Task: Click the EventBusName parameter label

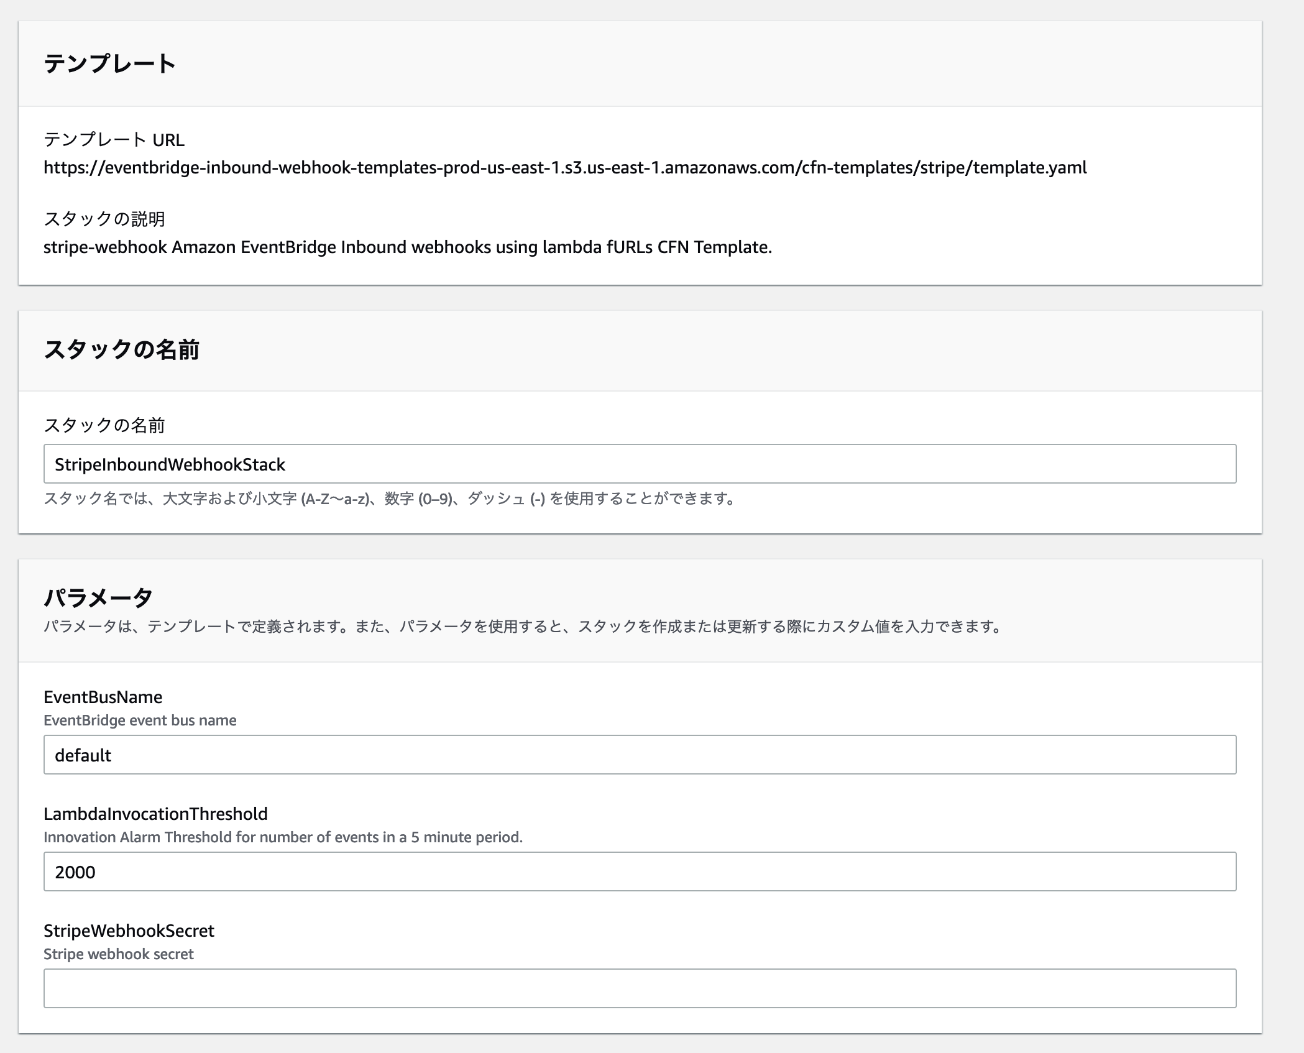Action: (x=103, y=697)
